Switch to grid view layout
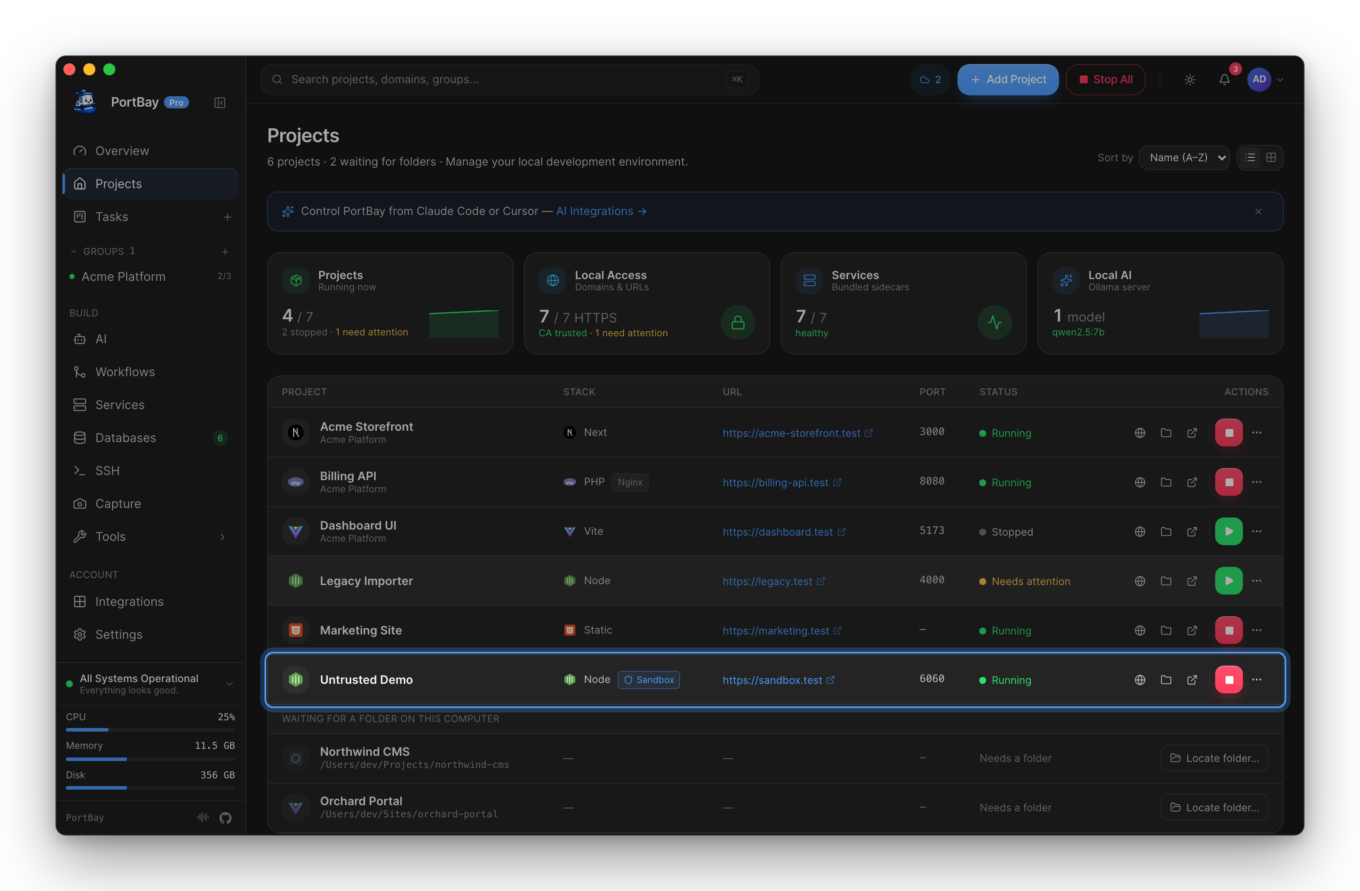Screen dimensions: 1360x891 [1271, 157]
